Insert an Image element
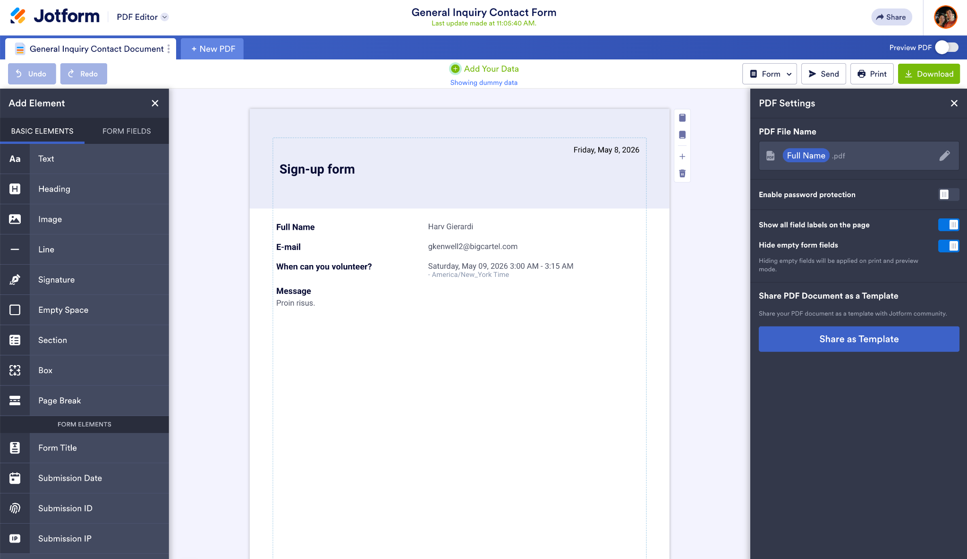 point(85,219)
